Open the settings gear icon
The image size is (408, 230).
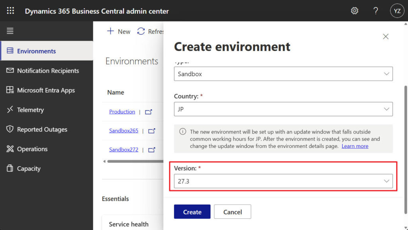[354, 11]
